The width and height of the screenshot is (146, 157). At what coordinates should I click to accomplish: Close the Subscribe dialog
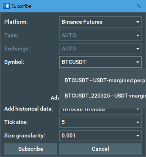pos(139,6)
